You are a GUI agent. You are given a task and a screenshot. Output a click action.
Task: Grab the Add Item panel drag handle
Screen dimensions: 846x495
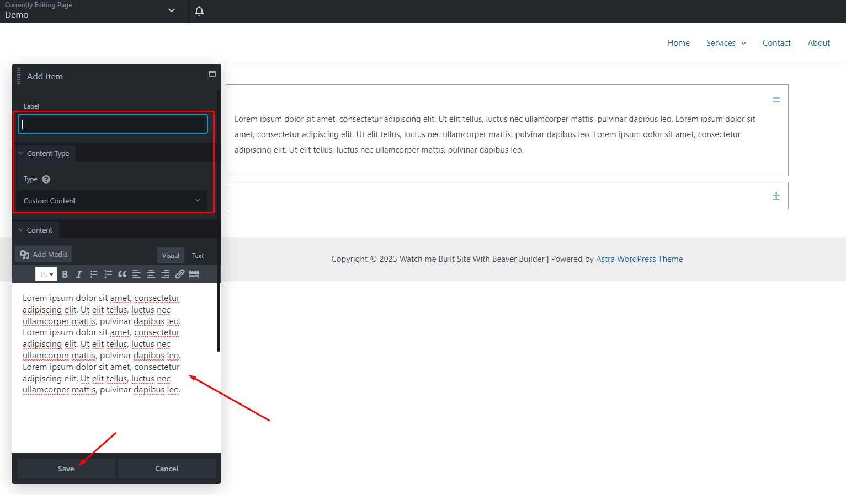tap(19, 76)
